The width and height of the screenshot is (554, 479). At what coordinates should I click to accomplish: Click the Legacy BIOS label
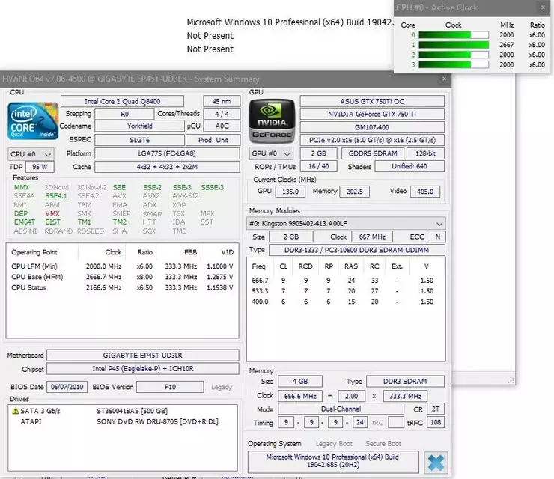pyautogui.click(x=222, y=387)
